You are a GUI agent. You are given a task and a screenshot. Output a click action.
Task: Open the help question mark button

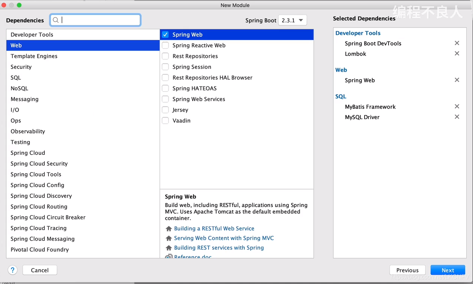[12, 270]
